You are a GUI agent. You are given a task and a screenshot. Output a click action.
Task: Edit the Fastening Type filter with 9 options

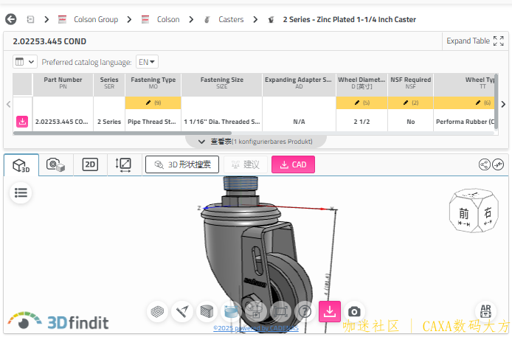153,103
